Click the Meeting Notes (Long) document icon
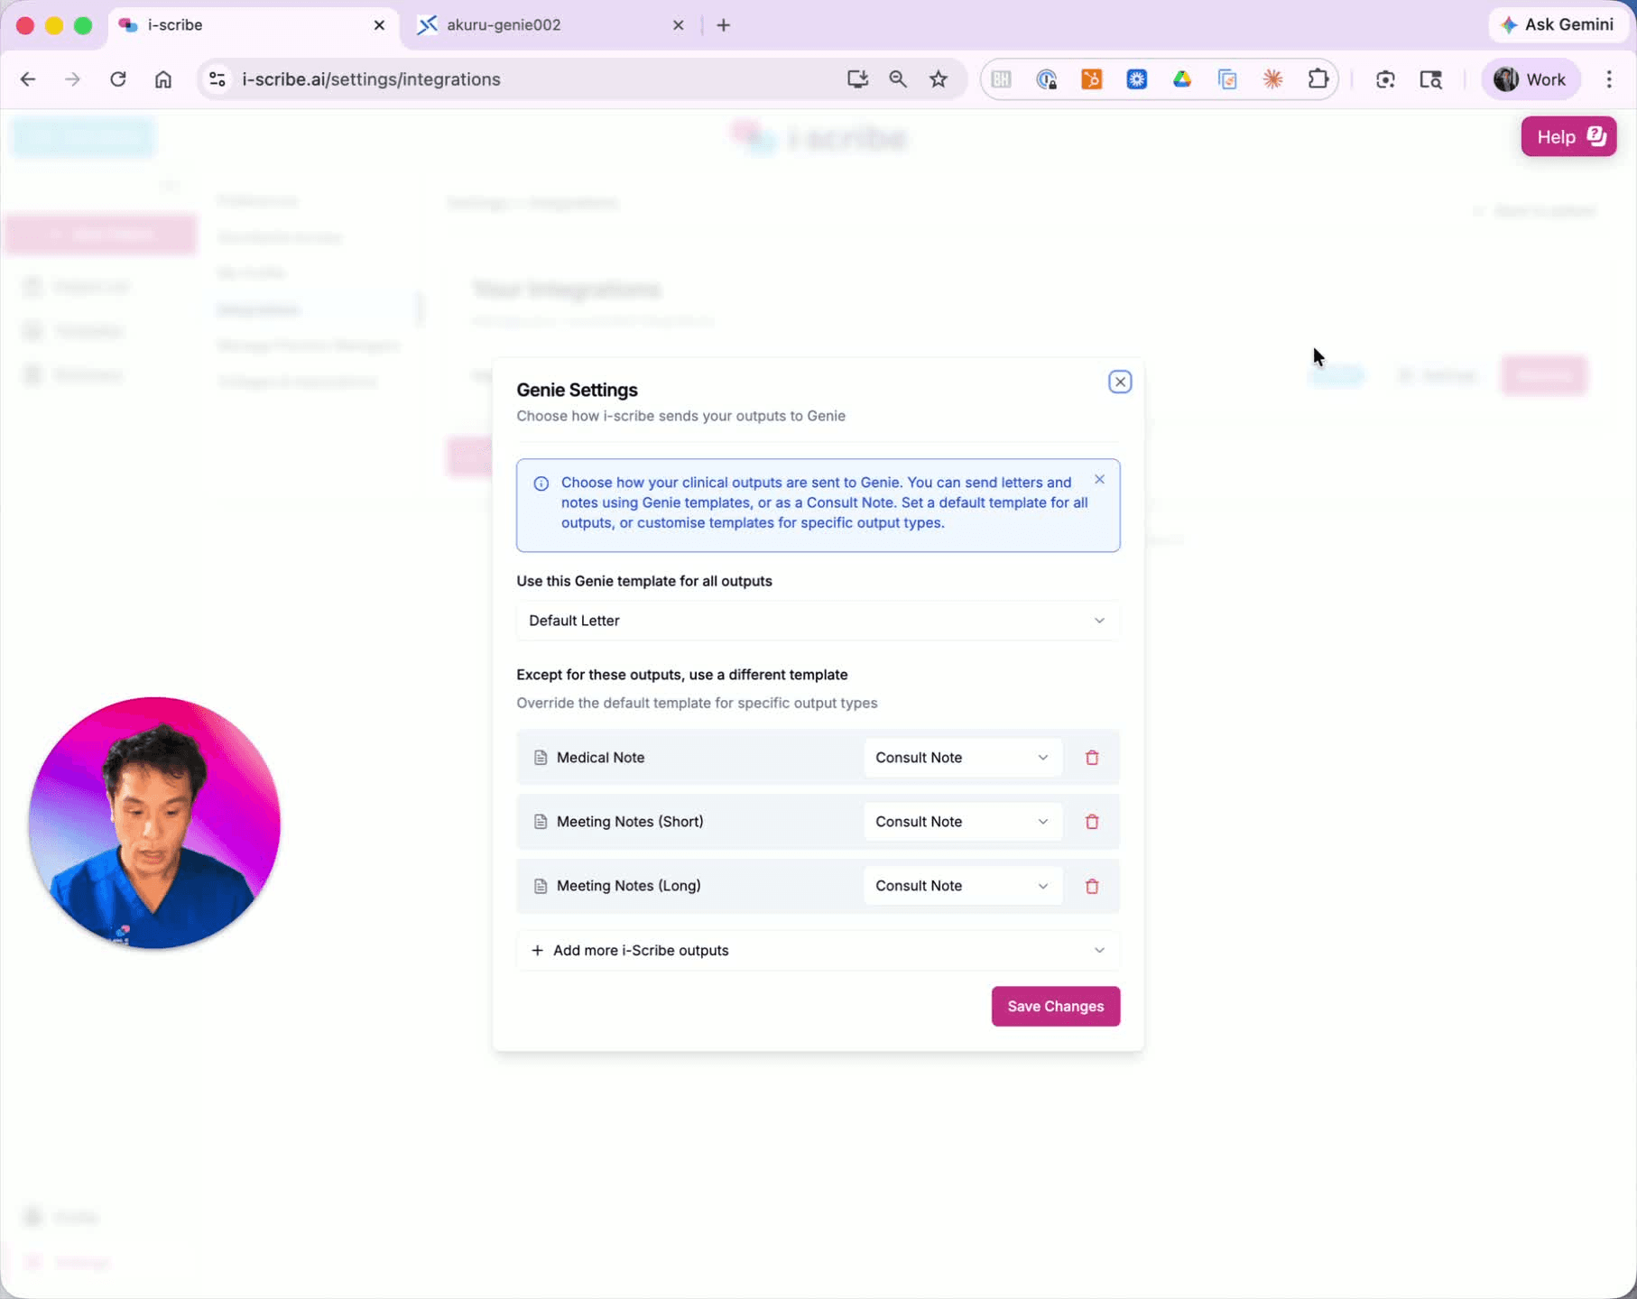This screenshot has height=1299, width=1637. click(541, 886)
